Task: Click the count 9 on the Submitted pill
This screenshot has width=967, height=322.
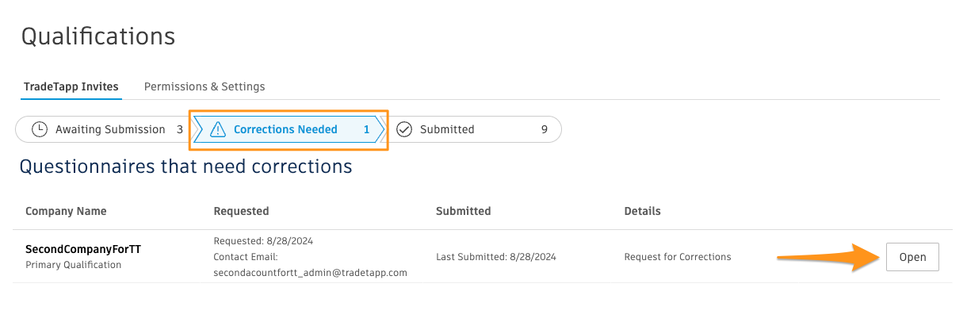Action: pyautogui.click(x=544, y=129)
